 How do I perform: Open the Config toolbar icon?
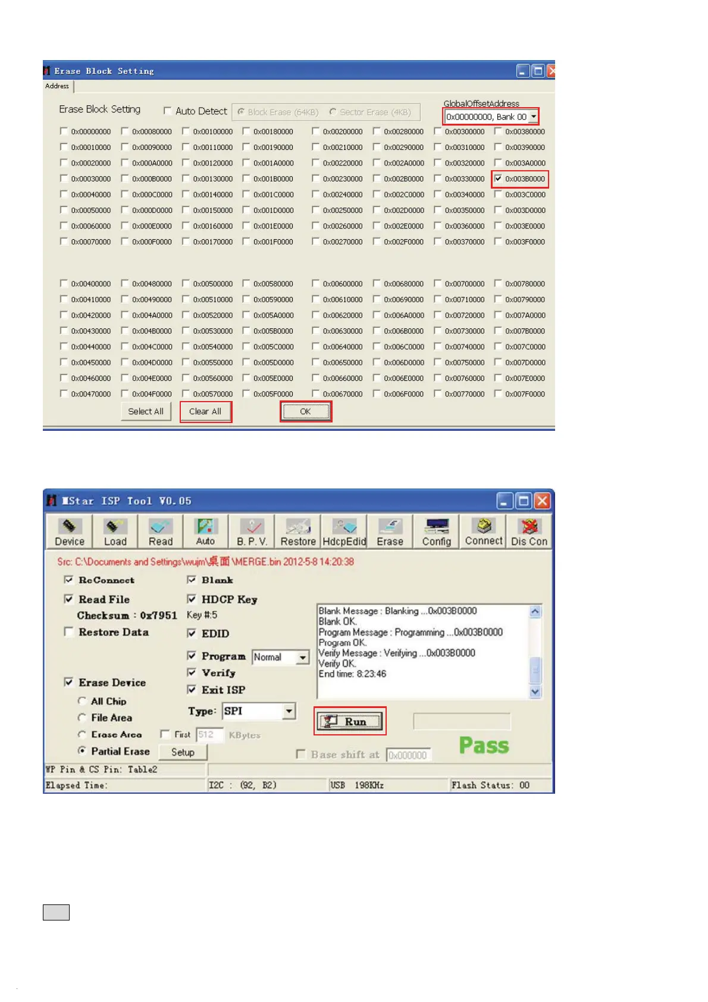tap(437, 531)
